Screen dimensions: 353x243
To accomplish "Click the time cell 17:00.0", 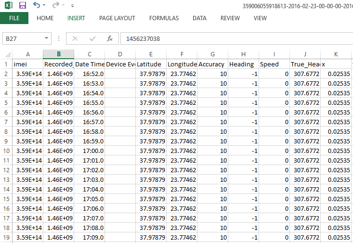I will pos(90,151).
